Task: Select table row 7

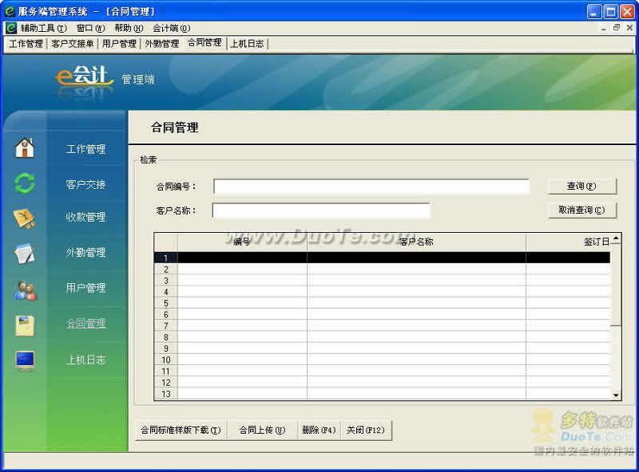Action: point(383,325)
